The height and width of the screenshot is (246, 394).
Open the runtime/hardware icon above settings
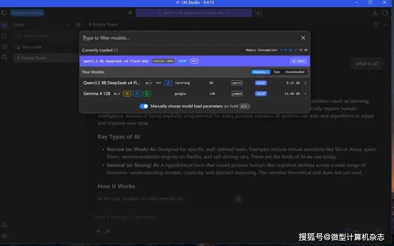(4, 225)
